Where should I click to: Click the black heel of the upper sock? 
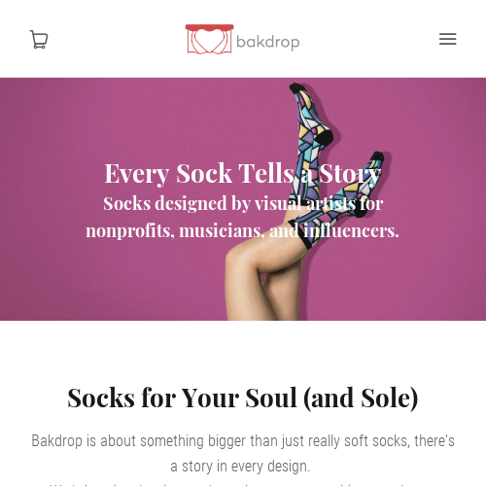click(325, 138)
